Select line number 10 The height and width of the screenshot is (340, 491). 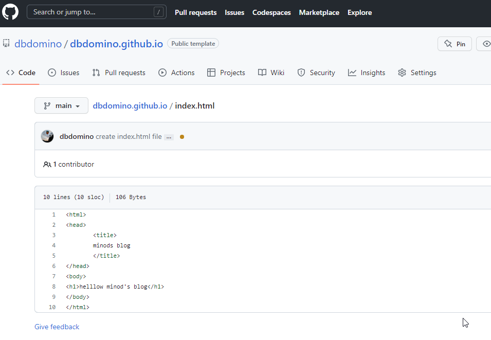tap(52, 307)
